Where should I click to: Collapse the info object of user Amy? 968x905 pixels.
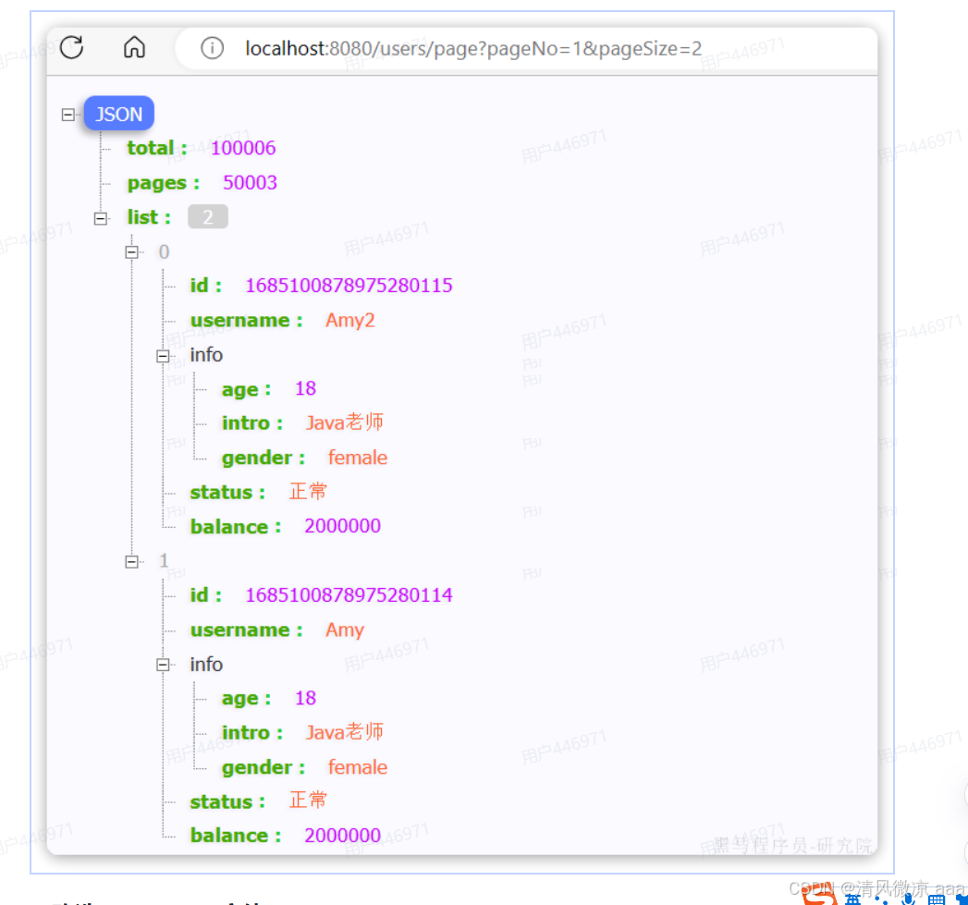pyautogui.click(x=163, y=665)
